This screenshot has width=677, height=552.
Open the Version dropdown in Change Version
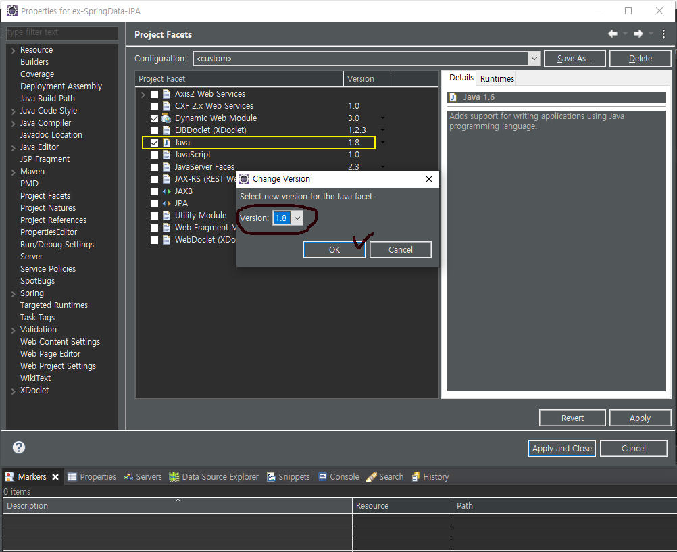point(297,218)
